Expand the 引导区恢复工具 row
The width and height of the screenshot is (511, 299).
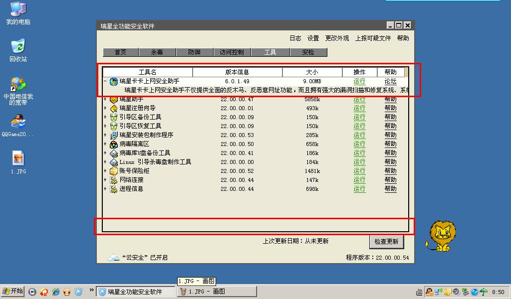click(105, 126)
